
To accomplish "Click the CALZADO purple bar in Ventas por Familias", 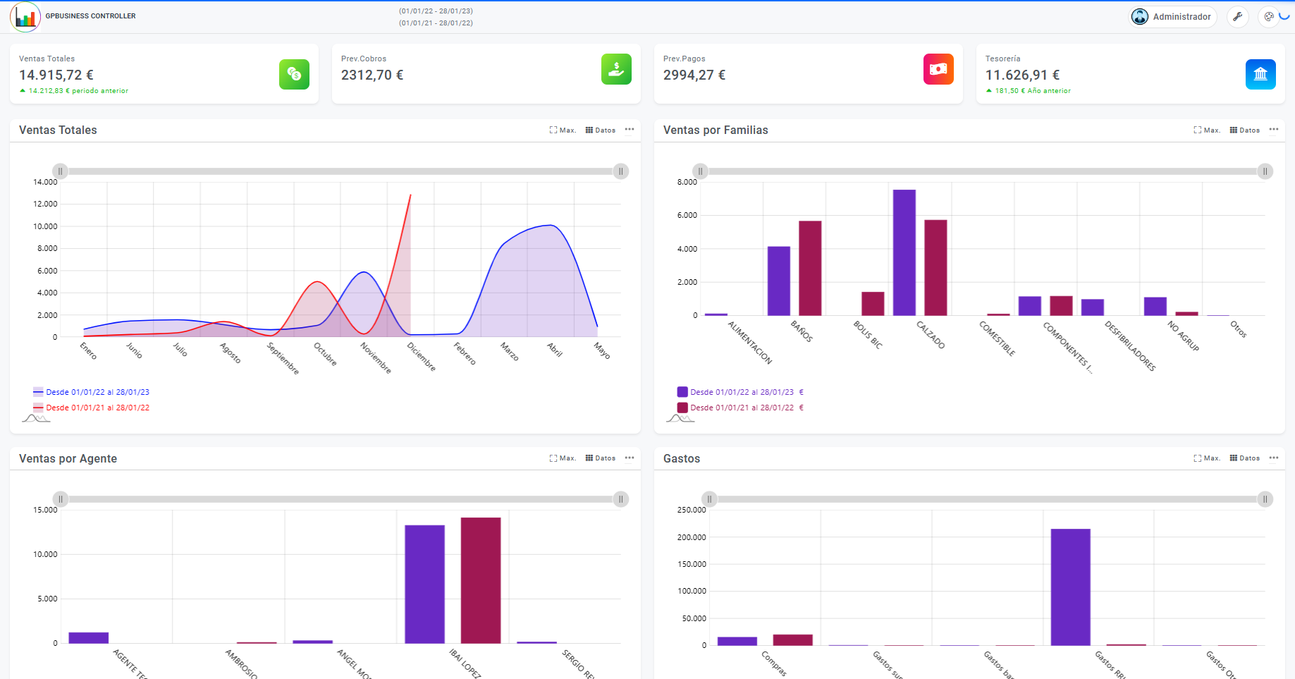I will [904, 252].
